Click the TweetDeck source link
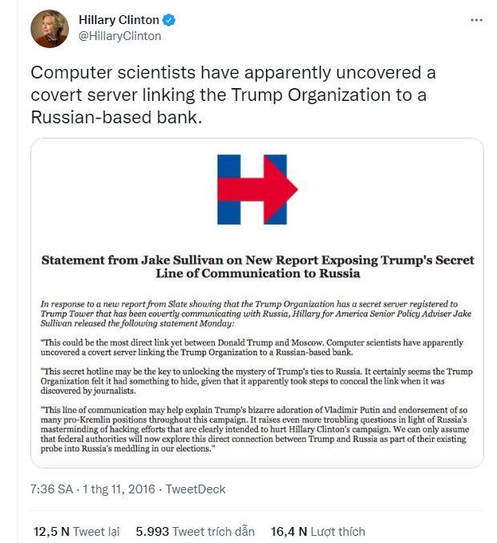 196,489
